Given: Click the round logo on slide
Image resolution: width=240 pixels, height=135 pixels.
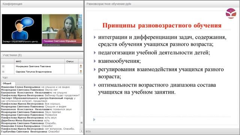Looking at the screenshot, I should (231, 13).
